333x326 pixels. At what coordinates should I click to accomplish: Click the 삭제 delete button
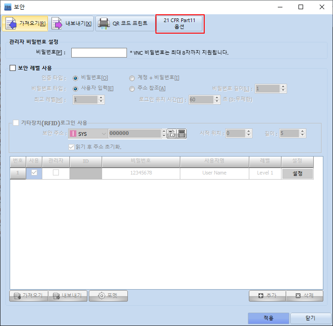pyautogui.click(x=304, y=296)
